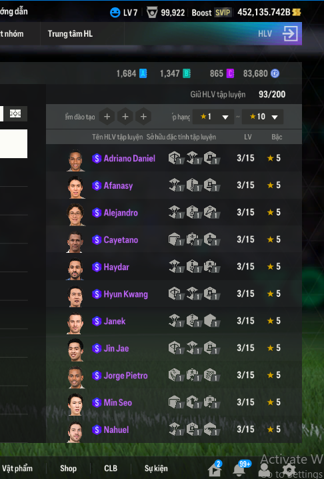
Task: Open the minimum star rank dropdown
Action: coord(213,117)
